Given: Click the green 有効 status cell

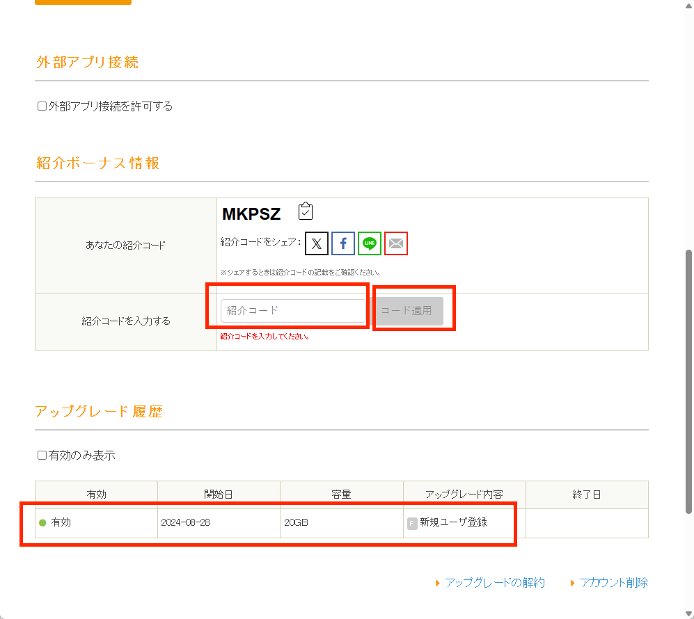Looking at the screenshot, I should click(97, 523).
